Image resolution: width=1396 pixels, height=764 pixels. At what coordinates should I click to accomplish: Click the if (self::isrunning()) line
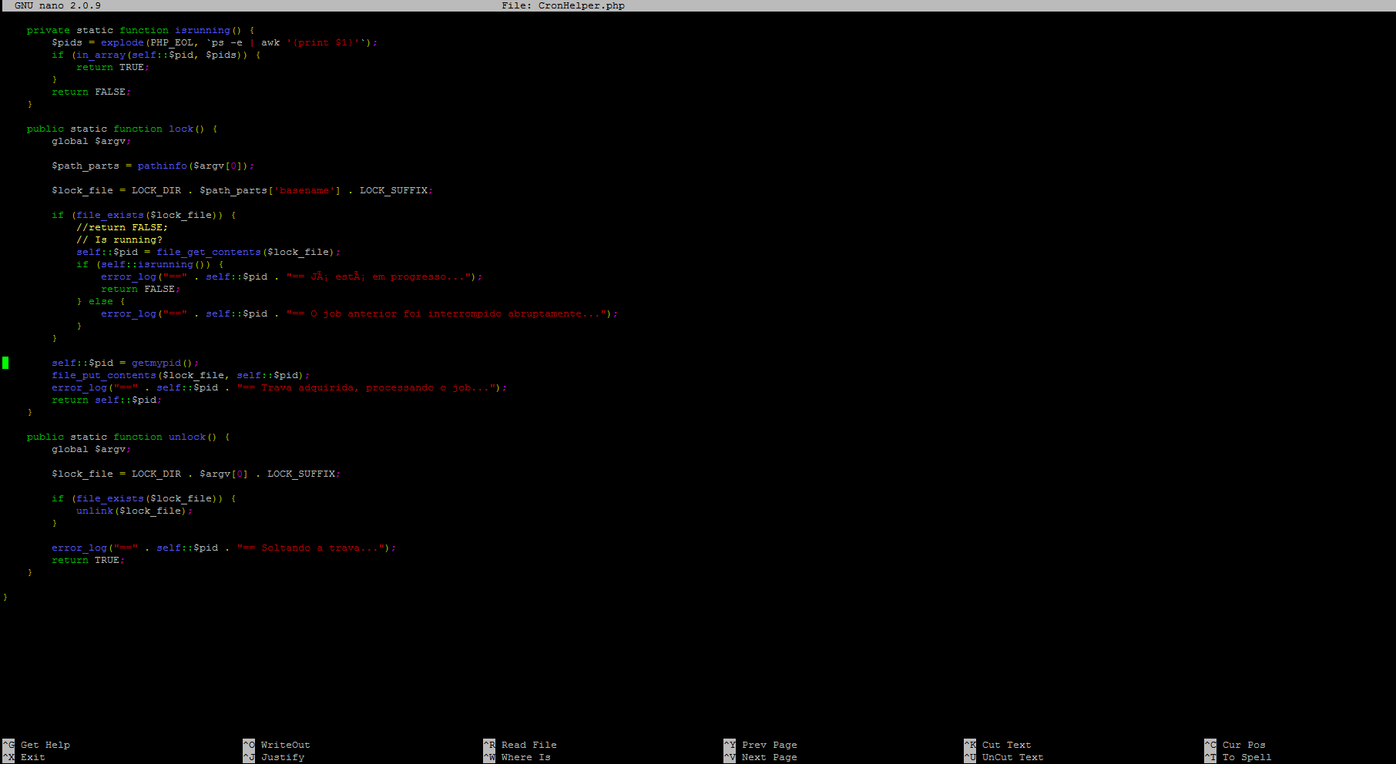[150, 264]
